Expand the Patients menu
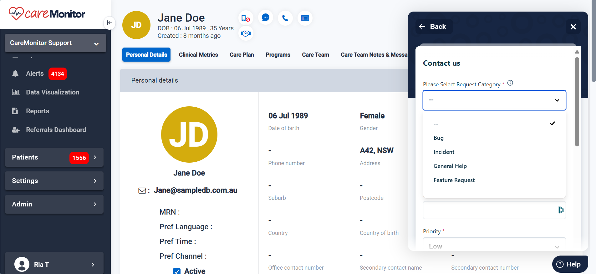 (54, 157)
